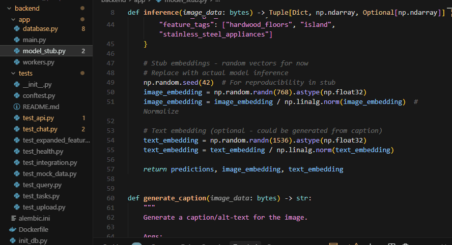This screenshot has height=245, width=452.
Task: Click the '# Stub embeddings' comment line
Action: pyautogui.click(x=225, y=63)
